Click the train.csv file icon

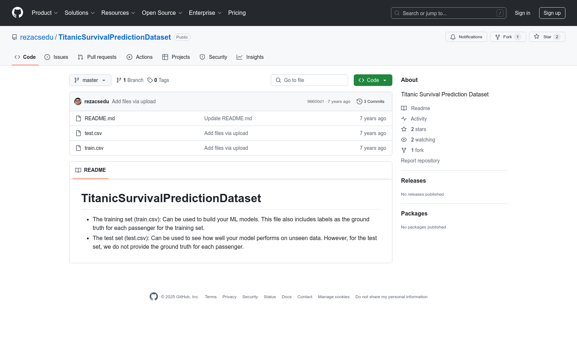[78, 148]
